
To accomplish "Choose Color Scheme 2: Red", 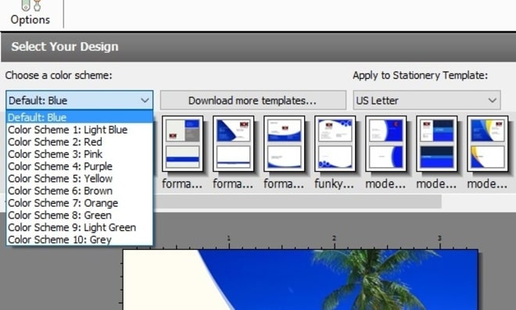I will 79,142.
